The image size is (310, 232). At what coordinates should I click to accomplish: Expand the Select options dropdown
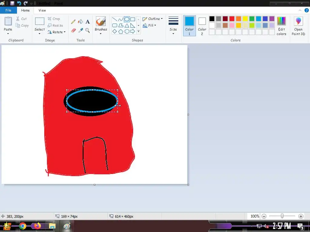[x=39, y=34]
